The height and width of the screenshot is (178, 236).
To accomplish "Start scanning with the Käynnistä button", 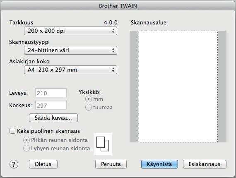I will tap(159, 164).
